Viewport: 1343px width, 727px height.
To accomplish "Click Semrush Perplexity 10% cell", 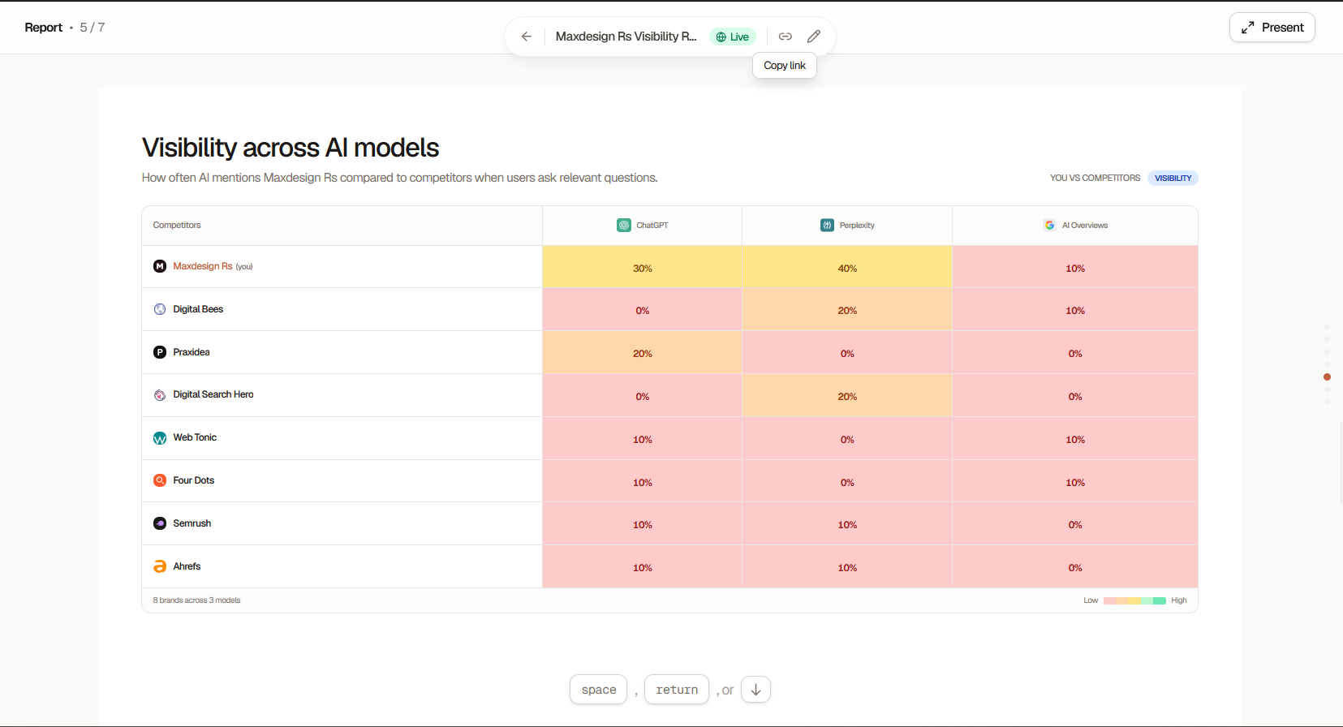I will 847,524.
